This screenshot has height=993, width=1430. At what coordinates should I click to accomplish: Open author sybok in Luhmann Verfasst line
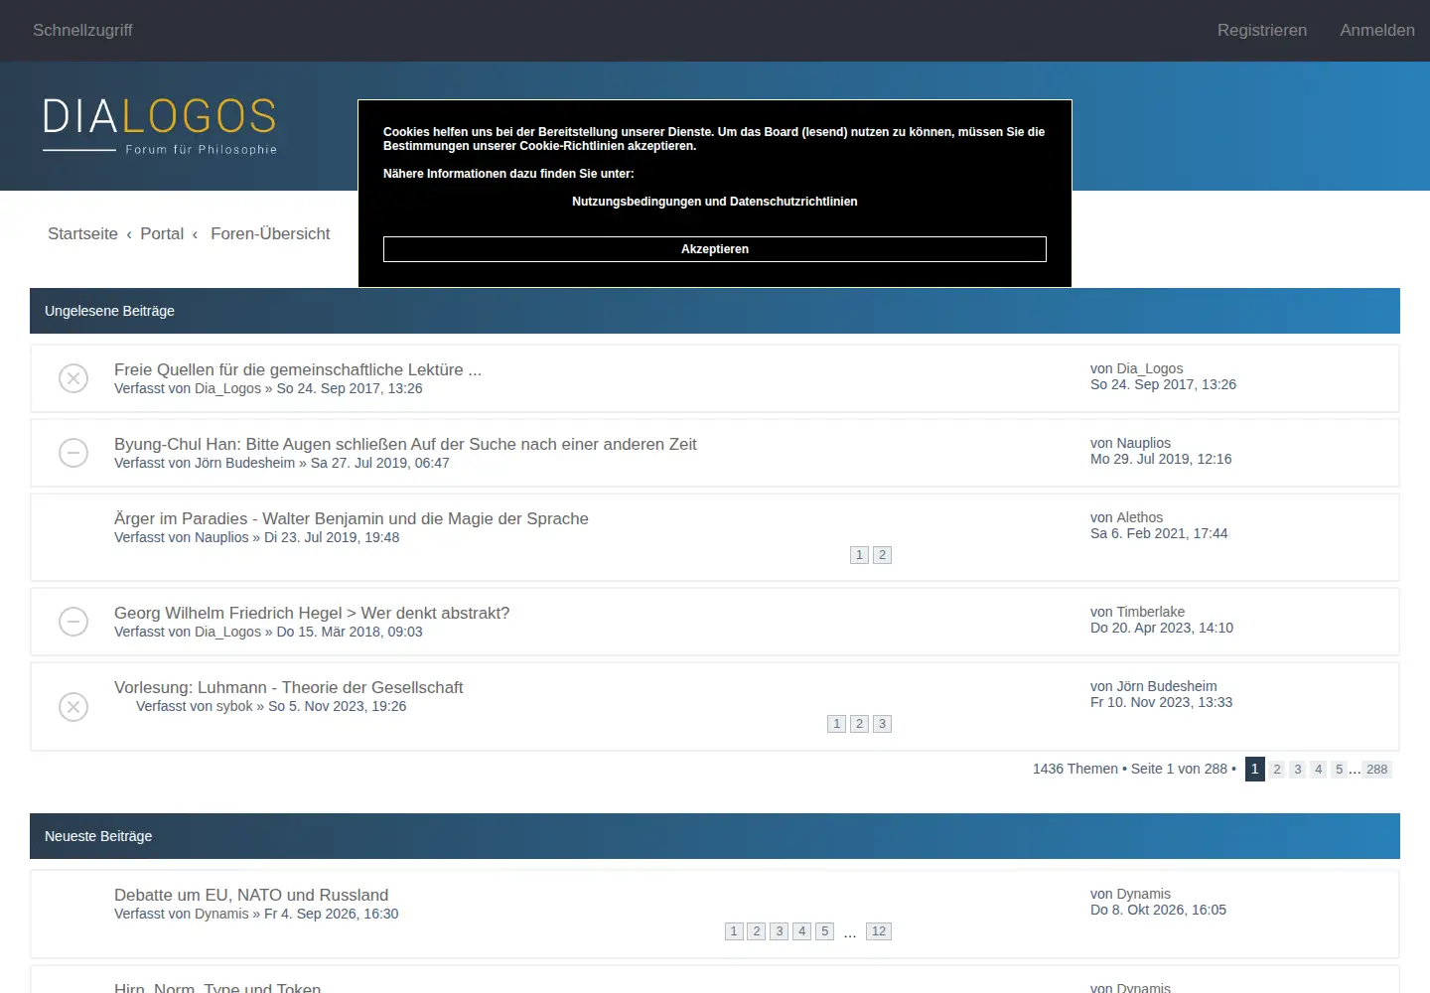click(234, 706)
